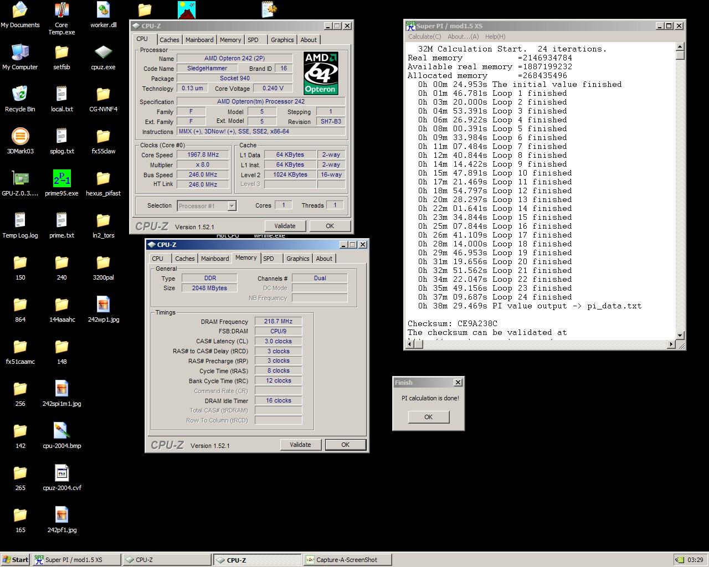Open the 3200pal folder

(x=103, y=267)
